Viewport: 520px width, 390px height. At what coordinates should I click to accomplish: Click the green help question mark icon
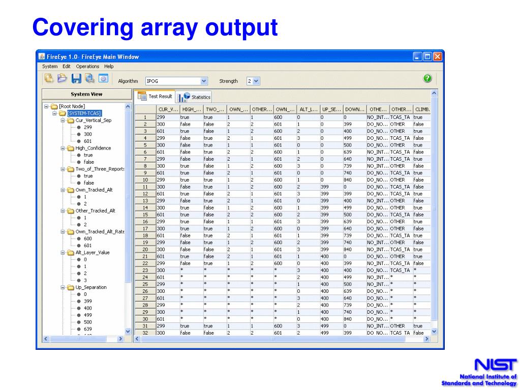427,78
